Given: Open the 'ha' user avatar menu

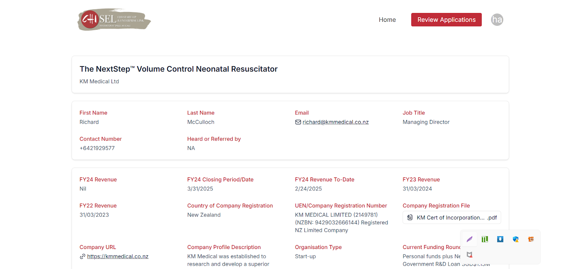Looking at the screenshot, I should point(497,20).
